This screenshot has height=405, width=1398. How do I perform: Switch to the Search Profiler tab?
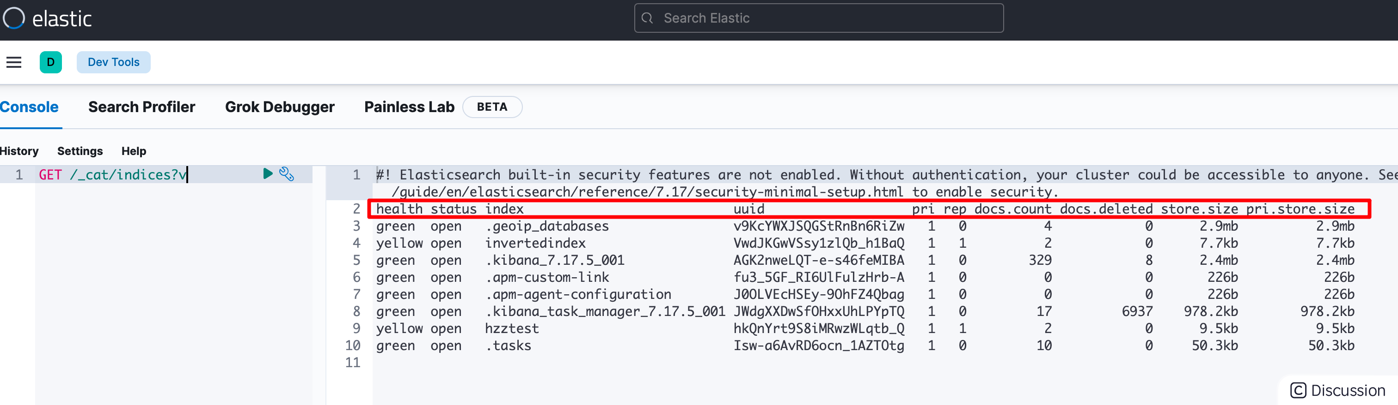(x=141, y=107)
